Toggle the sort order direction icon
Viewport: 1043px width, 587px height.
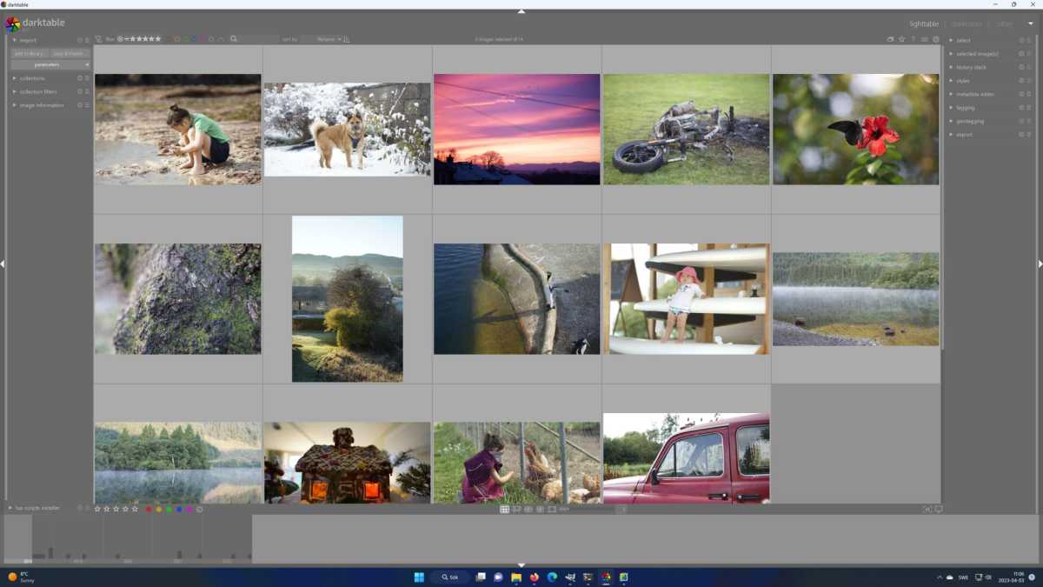(x=347, y=39)
